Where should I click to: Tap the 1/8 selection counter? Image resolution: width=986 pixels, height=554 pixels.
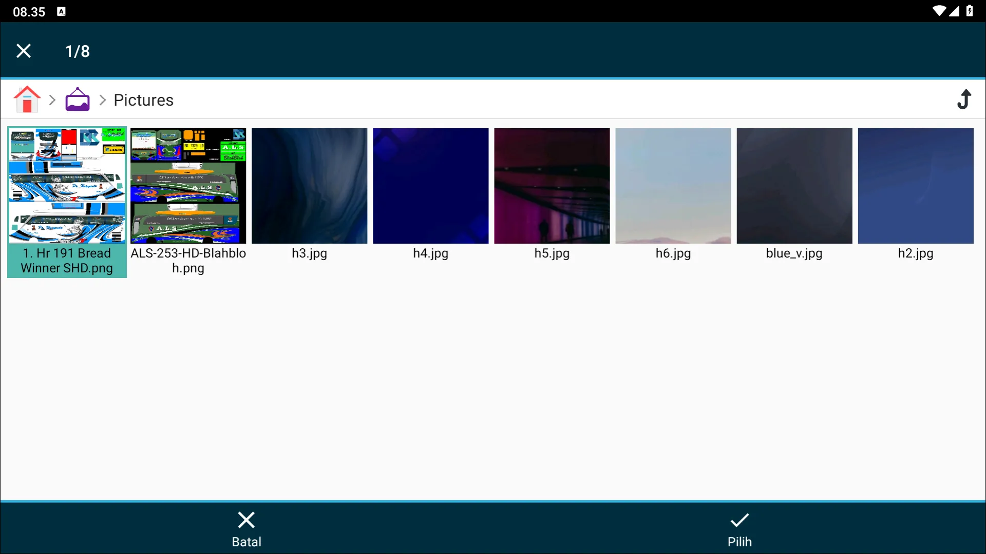[78, 51]
